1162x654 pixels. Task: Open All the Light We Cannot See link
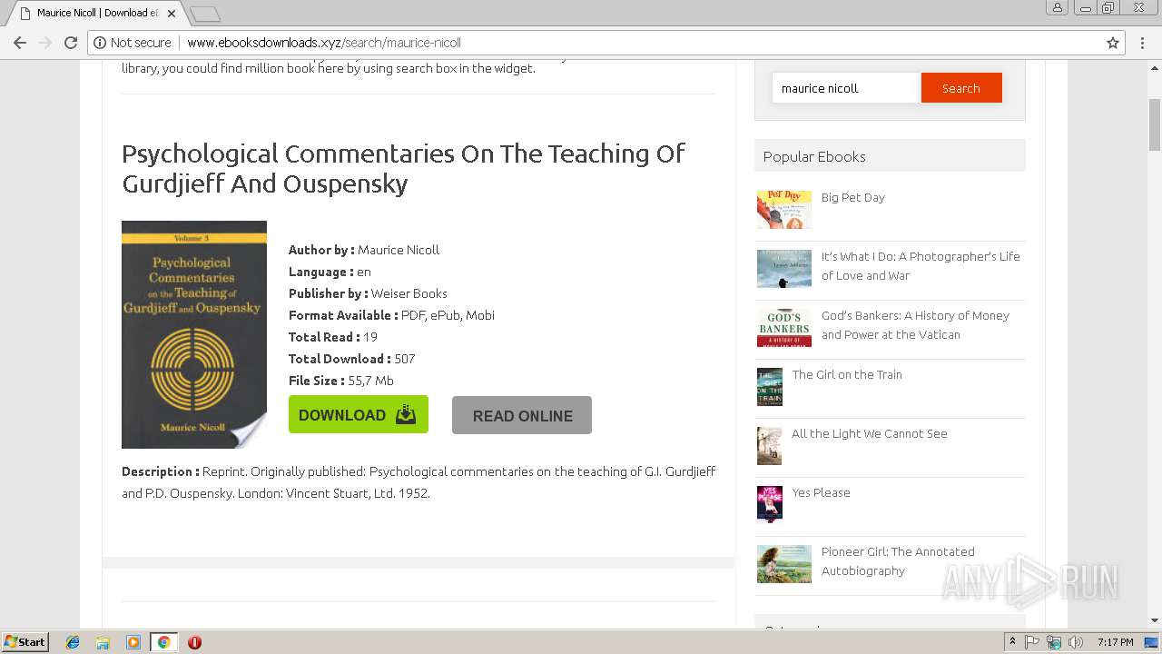click(x=870, y=433)
